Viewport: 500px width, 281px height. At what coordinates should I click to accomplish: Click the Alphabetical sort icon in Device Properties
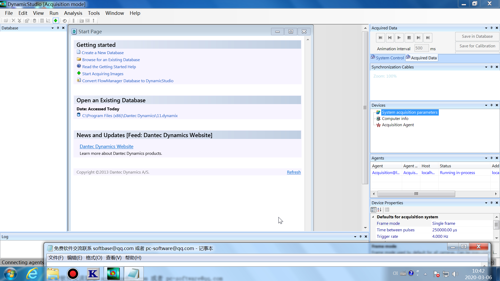[379, 210]
